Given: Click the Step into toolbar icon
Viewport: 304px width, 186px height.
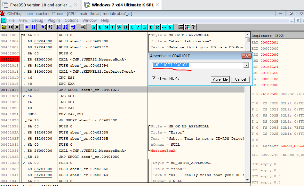Looking at the screenshot, I should [44, 27].
